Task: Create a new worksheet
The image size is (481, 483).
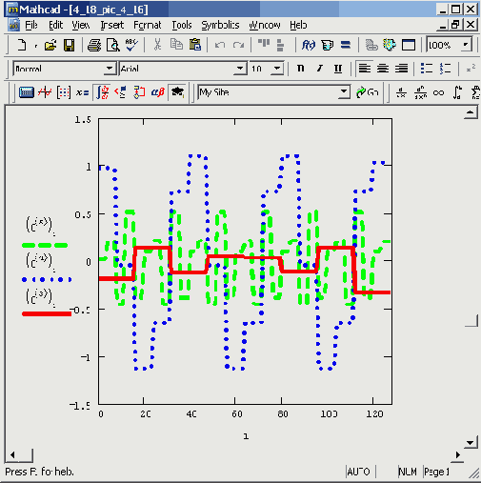Action: point(22,45)
